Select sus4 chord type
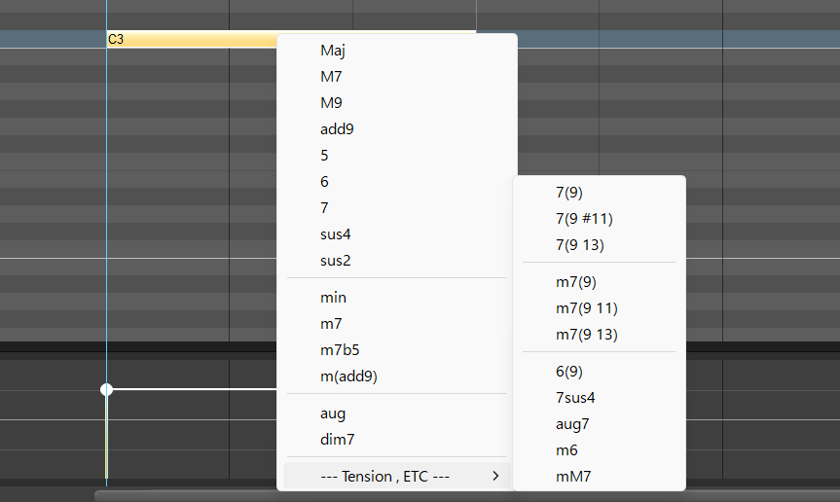This screenshot has width=840, height=502. (x=336, y=234)
